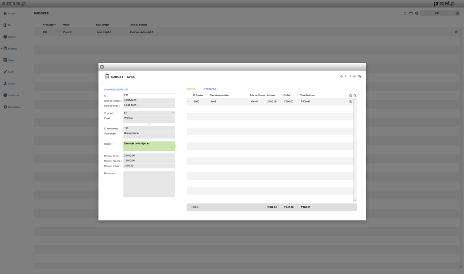
Task: Click the print icon in top toolbar
Action: [x=411, y=13]
